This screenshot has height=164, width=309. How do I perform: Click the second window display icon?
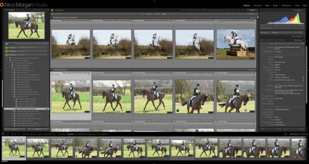[x=7, y=134]
